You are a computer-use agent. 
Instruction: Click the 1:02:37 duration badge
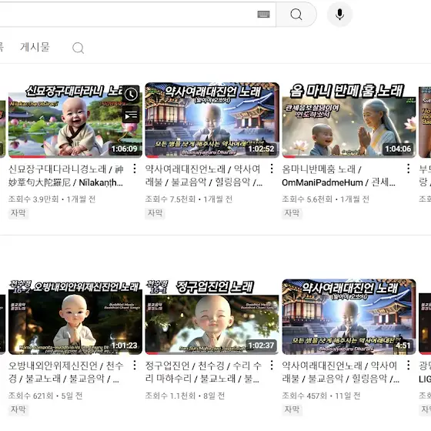pos(261,346)
